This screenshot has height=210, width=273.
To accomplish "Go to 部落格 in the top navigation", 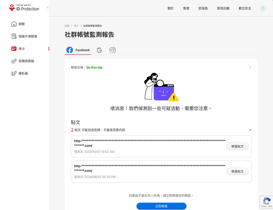I will [203, 8].
